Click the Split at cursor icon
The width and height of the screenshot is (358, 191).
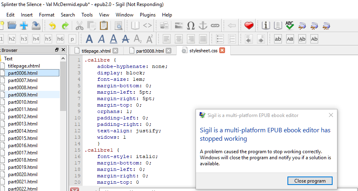164,26
